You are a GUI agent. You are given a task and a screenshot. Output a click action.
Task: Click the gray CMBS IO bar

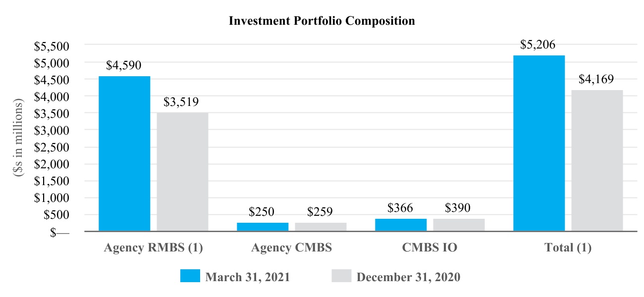(459, 225)
